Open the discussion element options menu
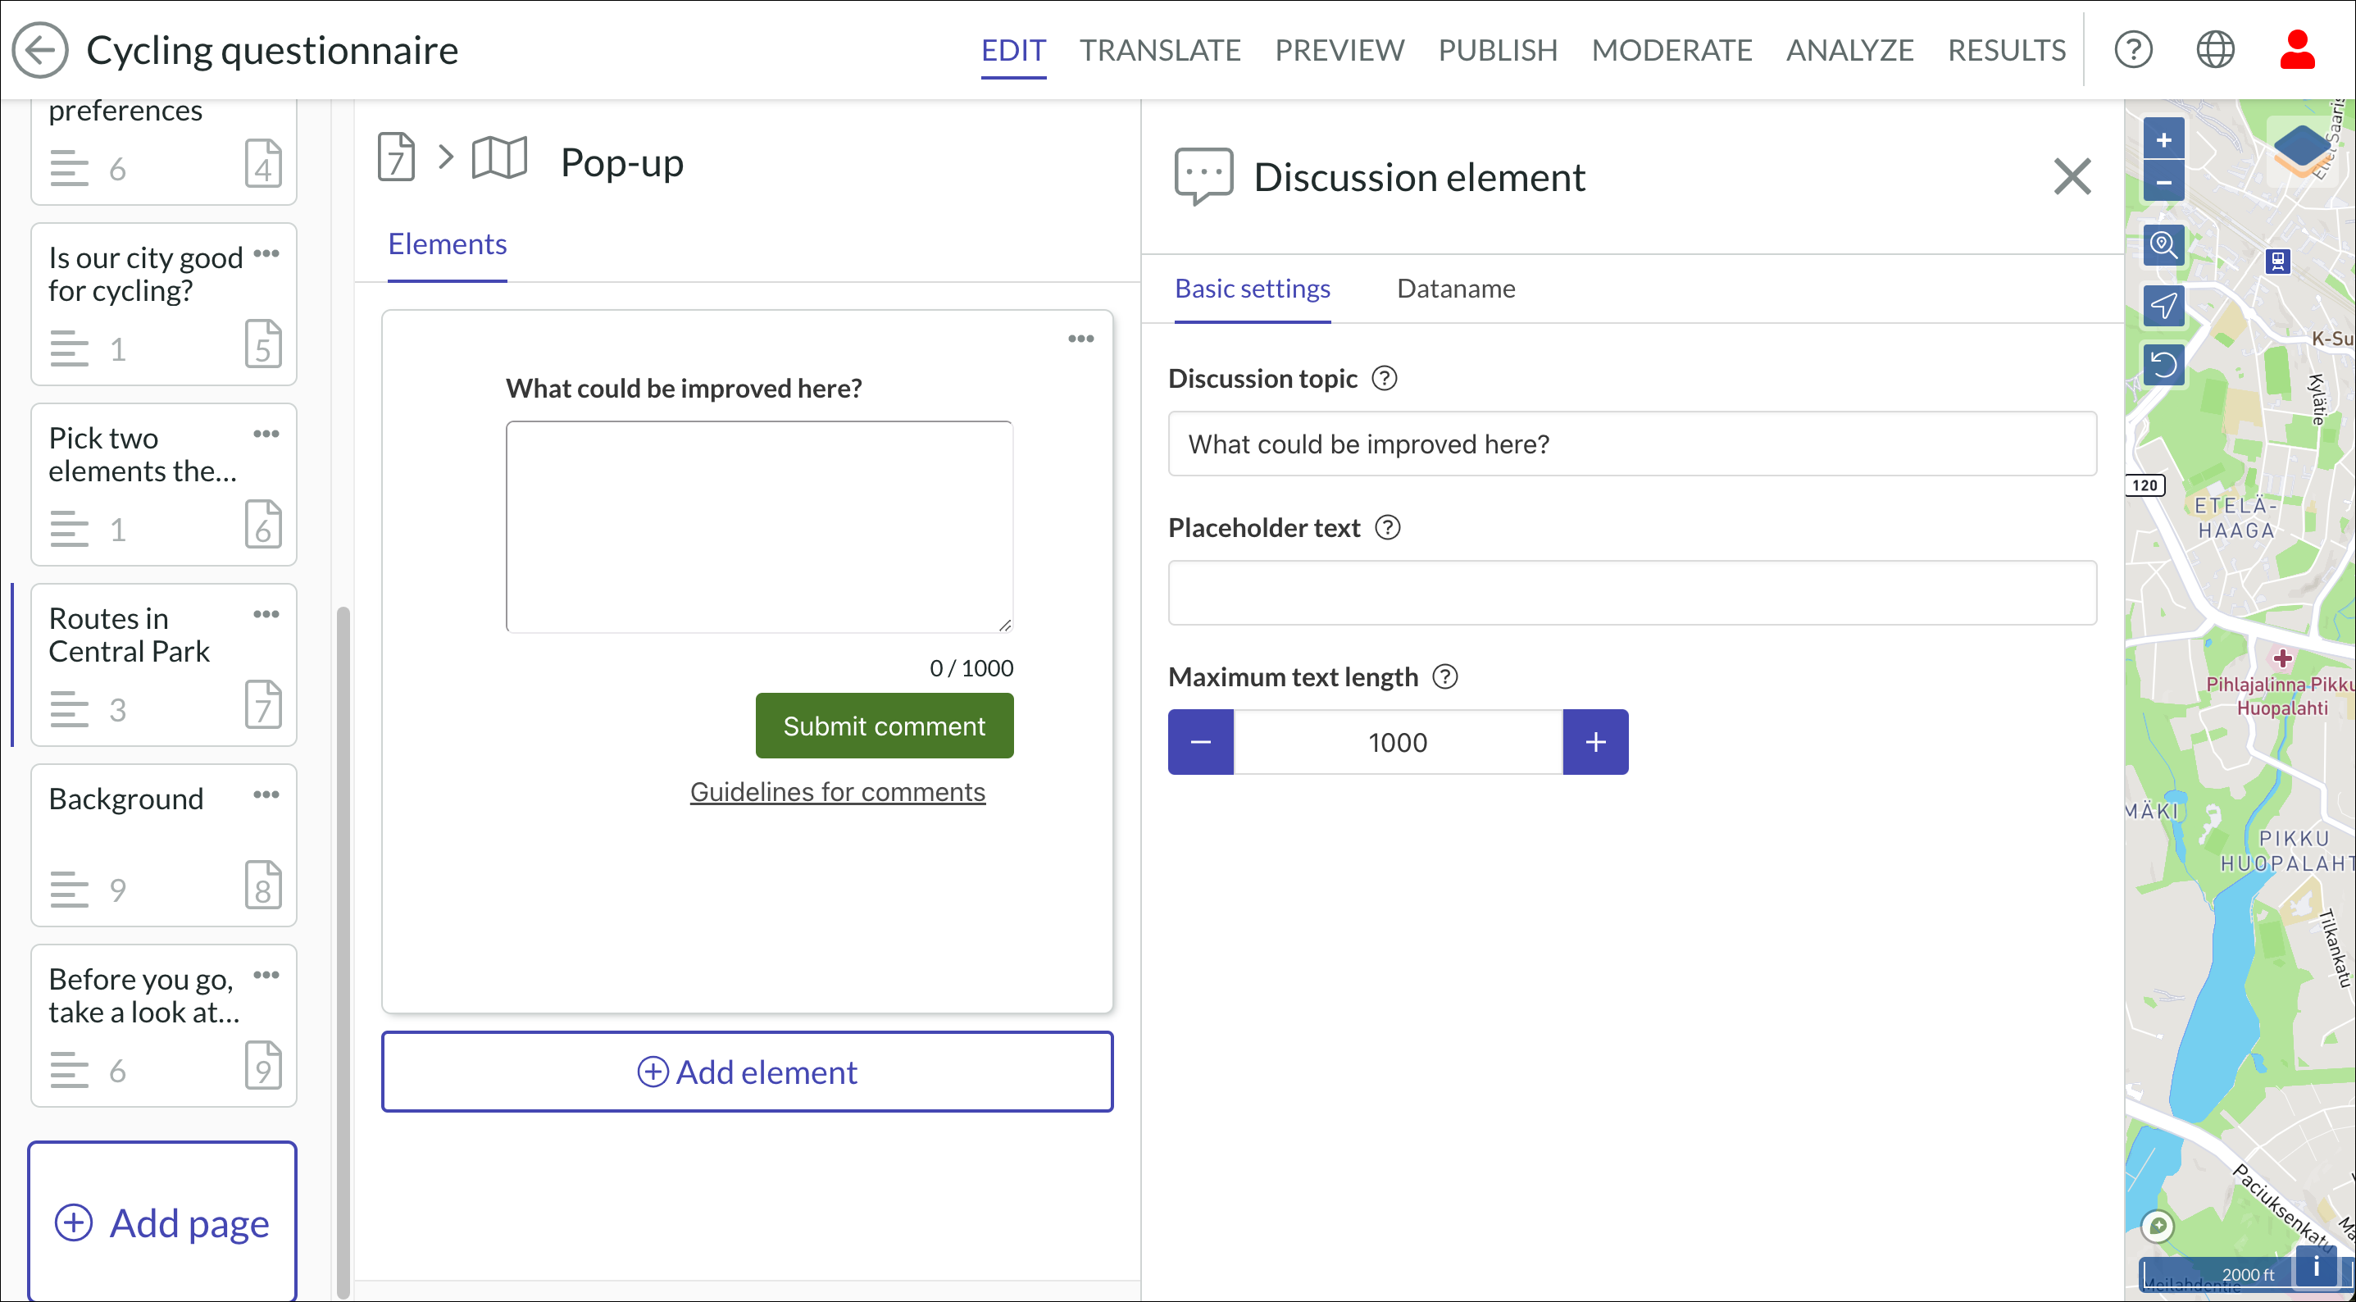The width and height of the screenshot is (2356, 1302). [x=1081, y=339]
